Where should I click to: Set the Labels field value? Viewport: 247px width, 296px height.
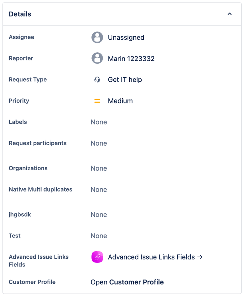(99, 122)
